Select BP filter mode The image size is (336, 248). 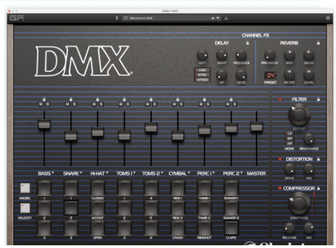coord(289,138)
